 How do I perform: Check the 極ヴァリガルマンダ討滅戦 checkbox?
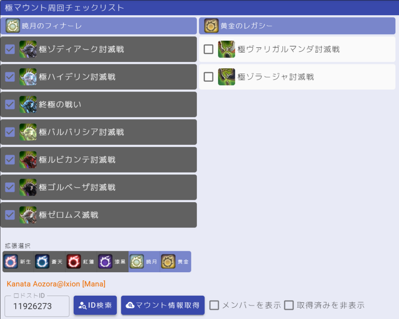pyautogui.click(x=208, y=49)
